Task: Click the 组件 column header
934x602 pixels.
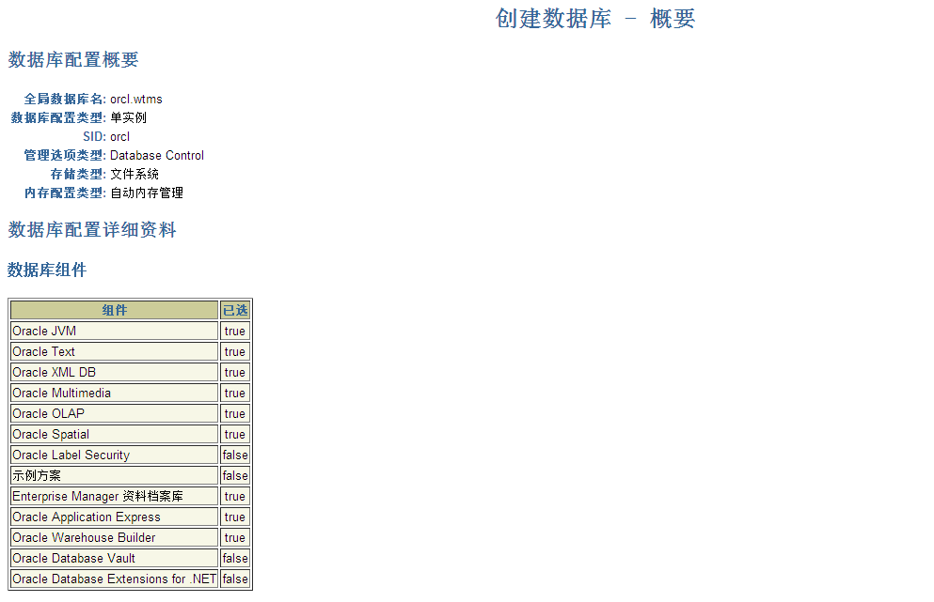Action: 115,310
